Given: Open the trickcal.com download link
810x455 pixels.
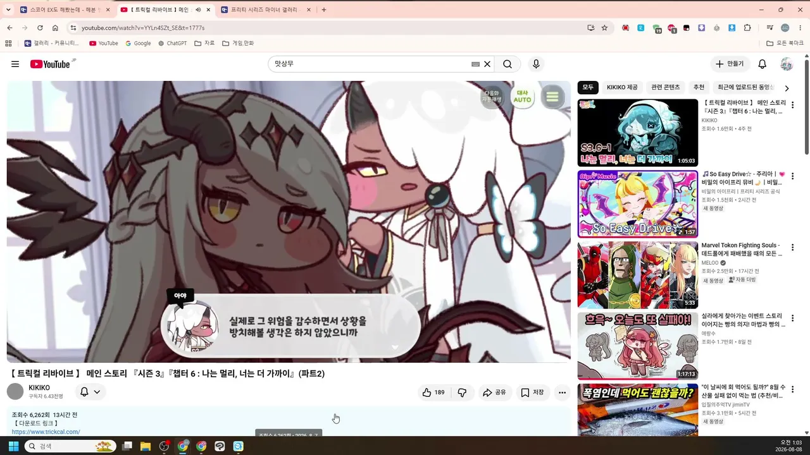Looking at the screenshot, I should [x=46, y=432].
